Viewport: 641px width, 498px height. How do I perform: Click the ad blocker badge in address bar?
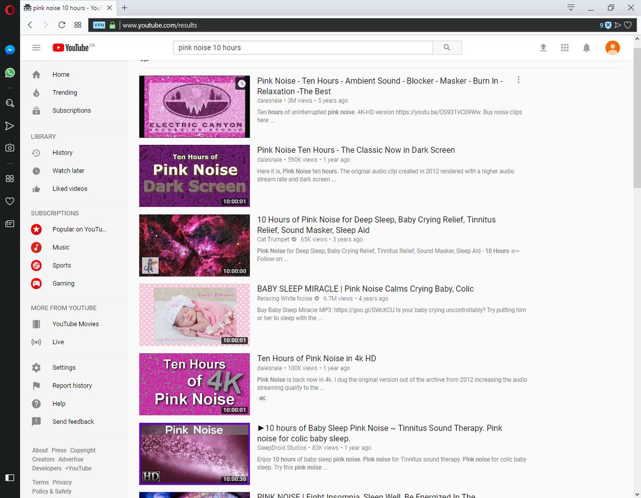point(605,25)
